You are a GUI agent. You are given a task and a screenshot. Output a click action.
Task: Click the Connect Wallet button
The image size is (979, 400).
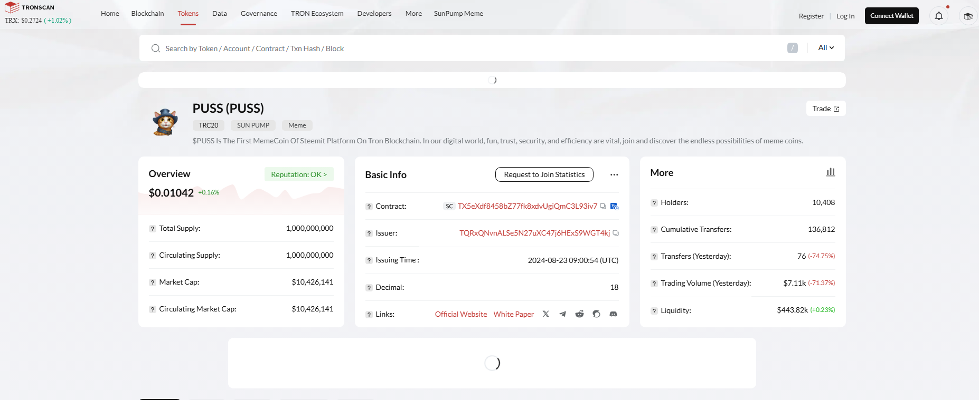click(x=892, y=16)
